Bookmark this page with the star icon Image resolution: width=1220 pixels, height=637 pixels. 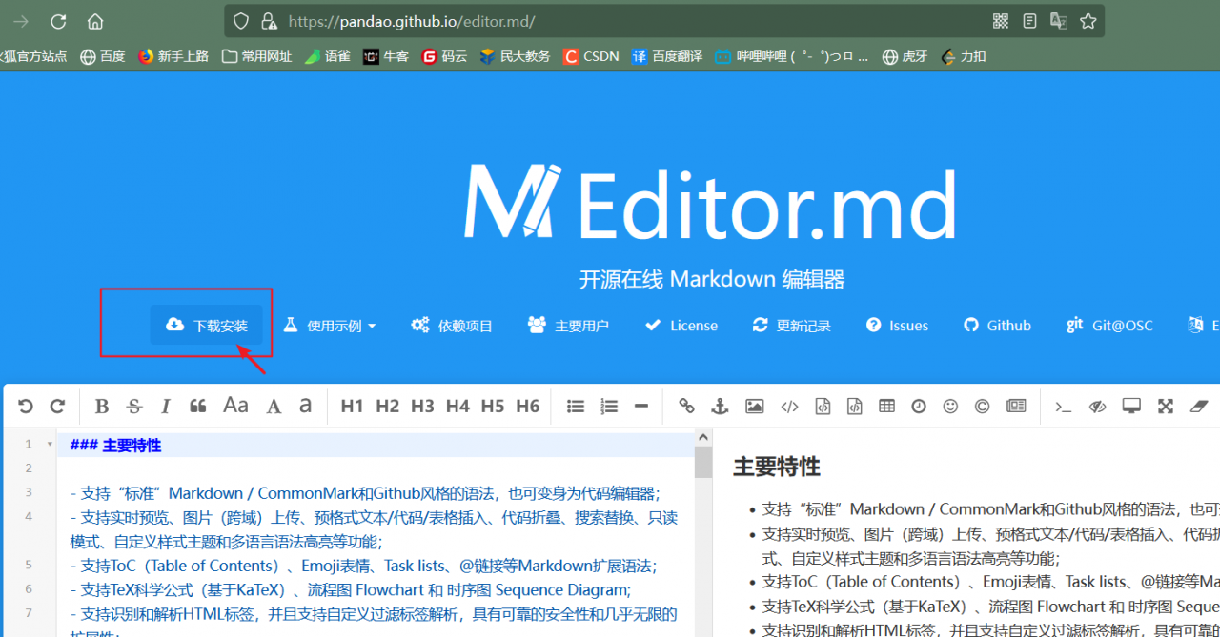1088,21
